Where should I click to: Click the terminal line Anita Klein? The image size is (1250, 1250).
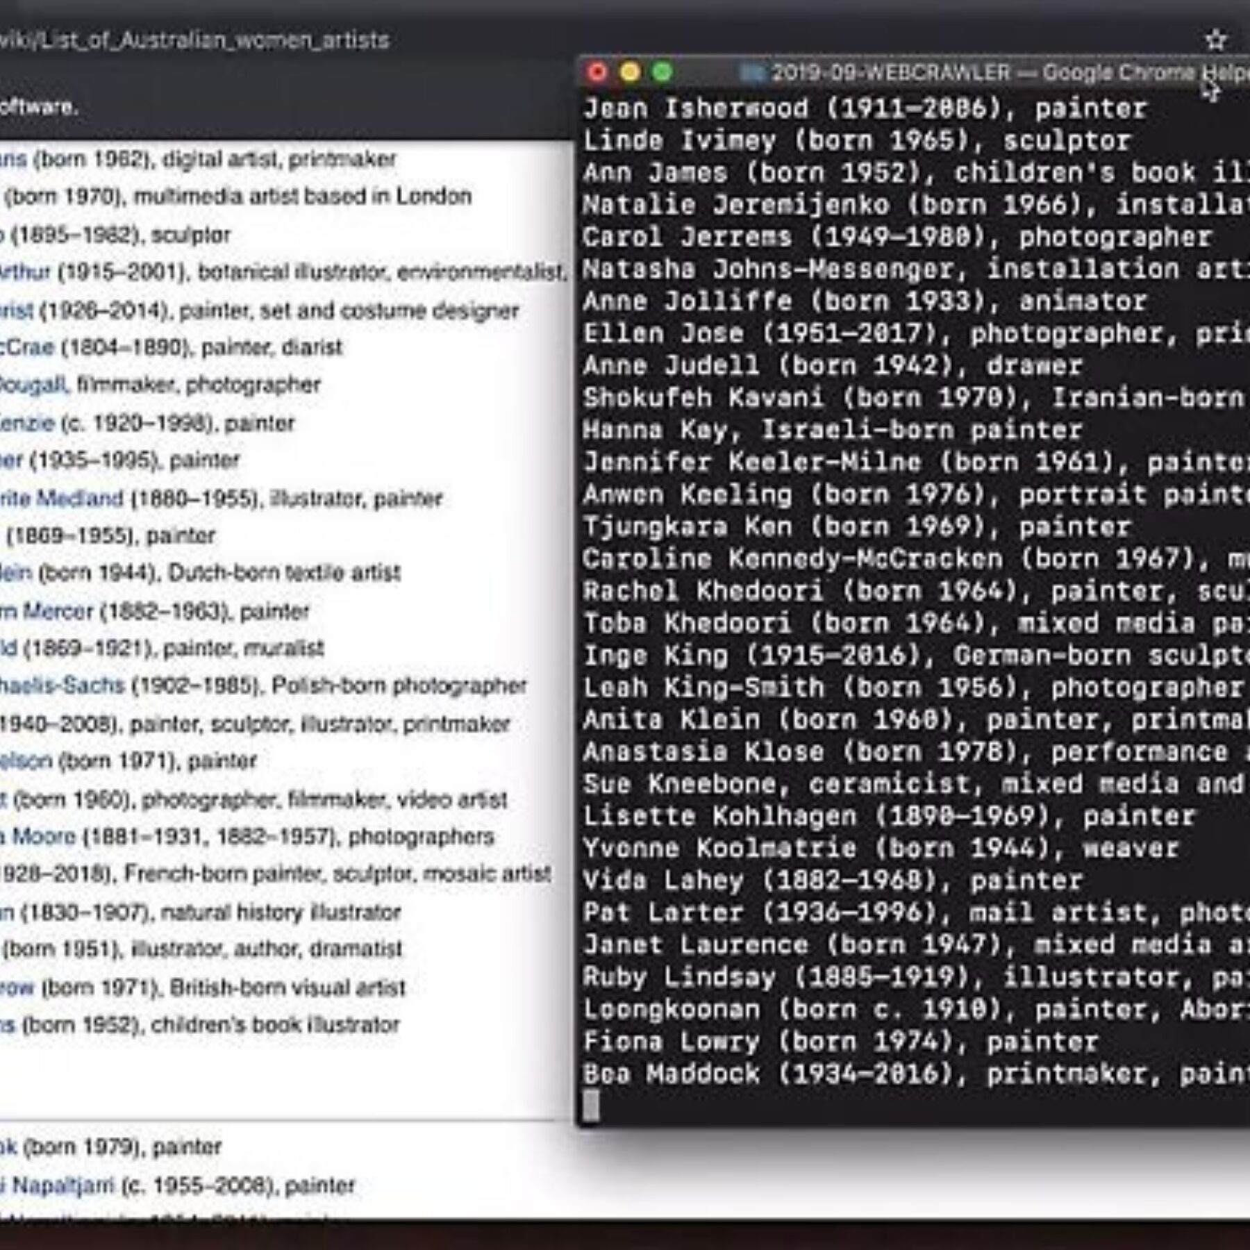[x=916, y=719]
